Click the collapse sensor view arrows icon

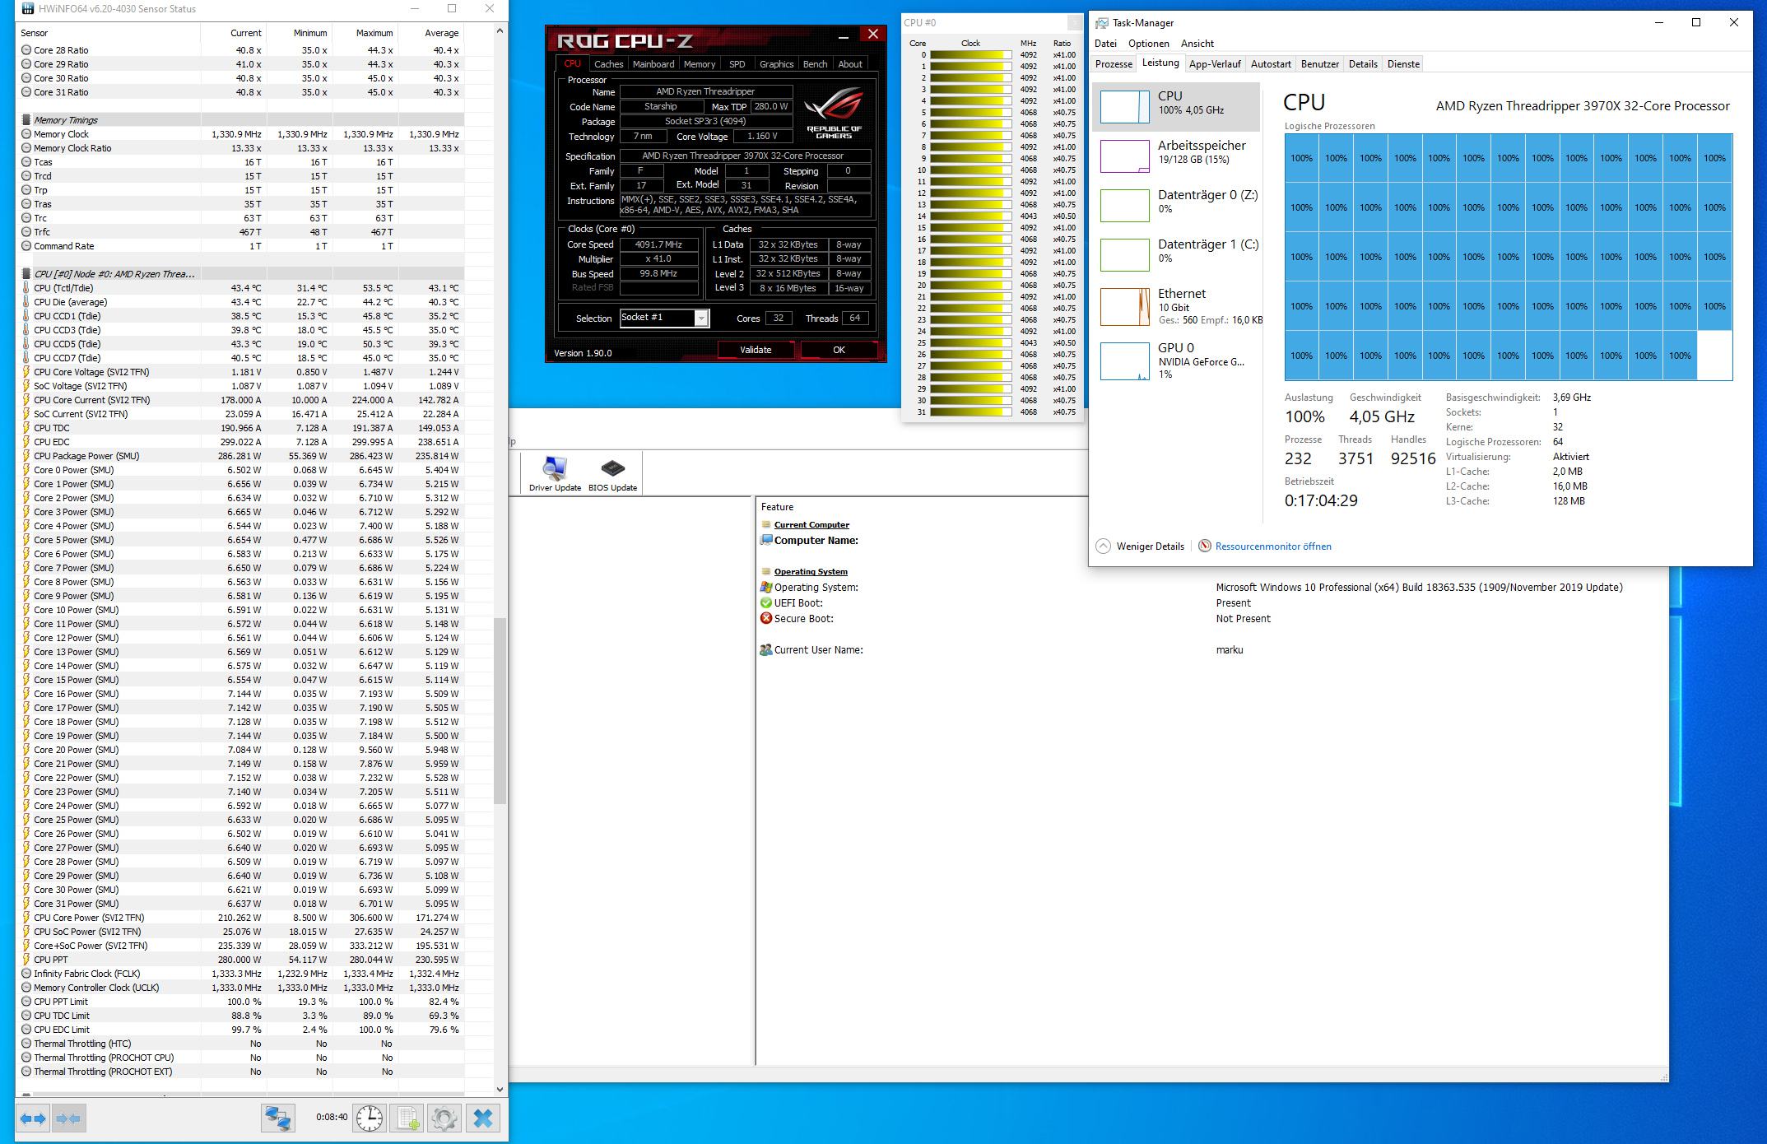(x=69, y=1118)
